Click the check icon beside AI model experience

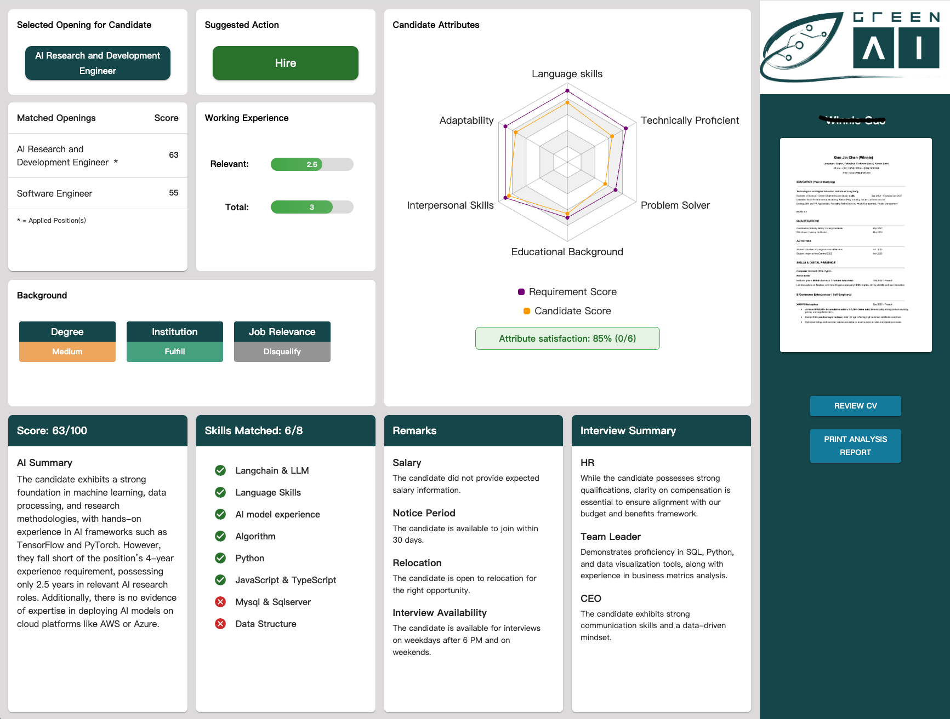point(220,514)
